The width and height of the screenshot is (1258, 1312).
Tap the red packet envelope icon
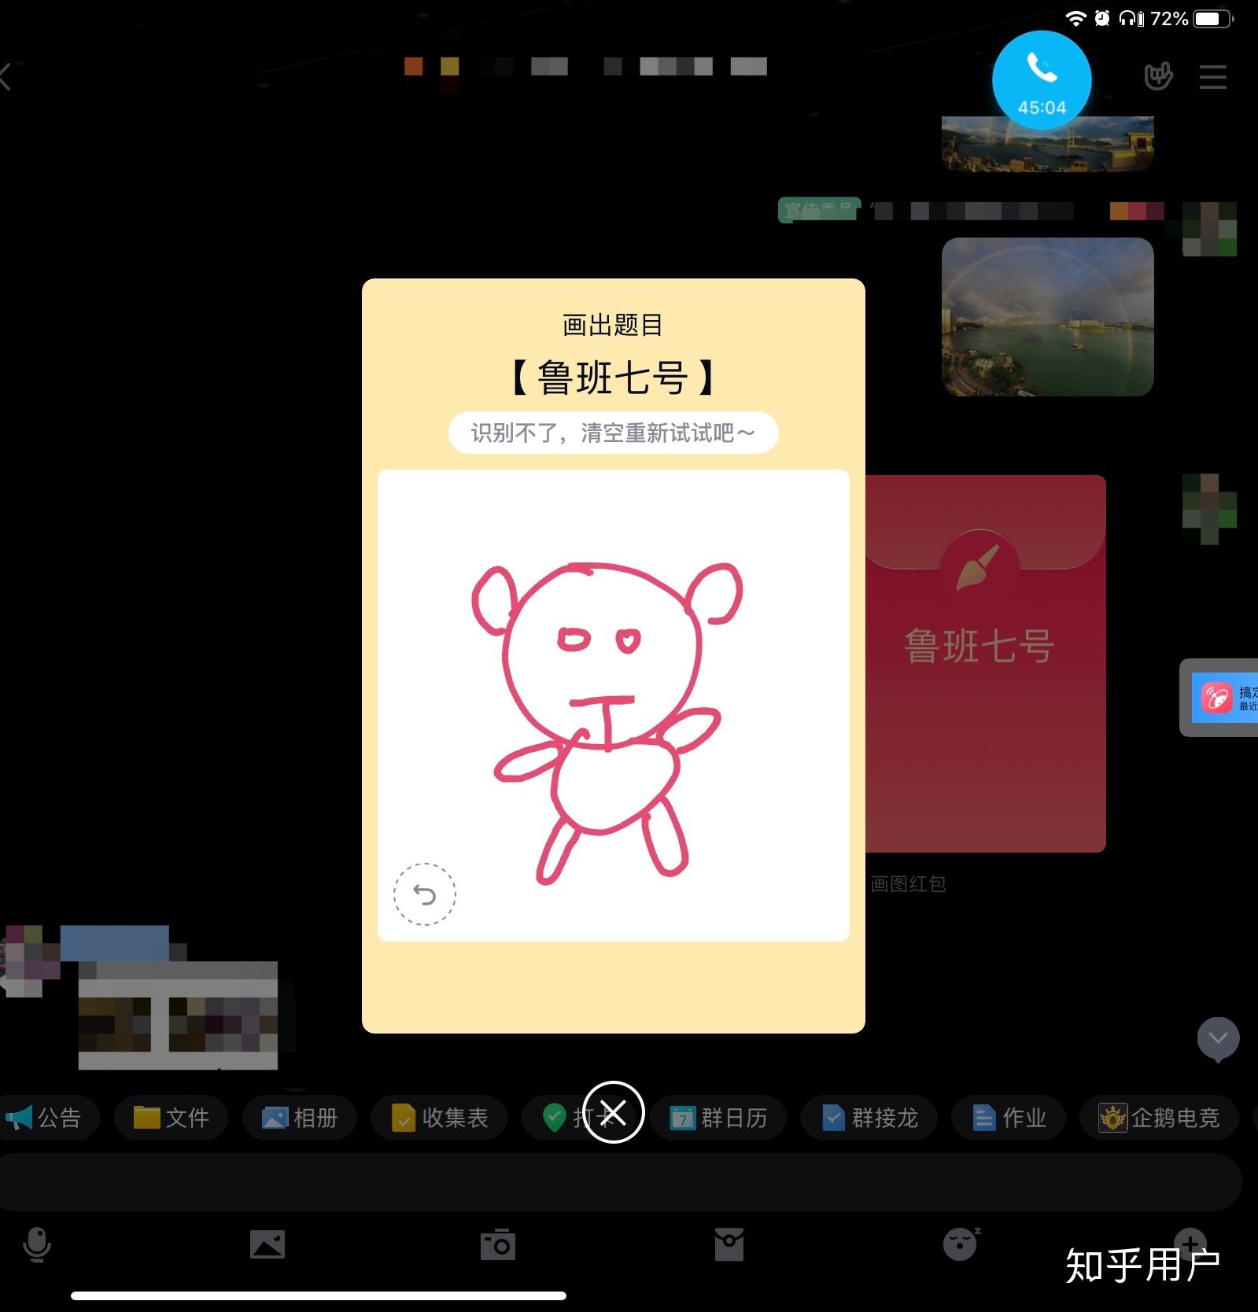(729, 1245)
